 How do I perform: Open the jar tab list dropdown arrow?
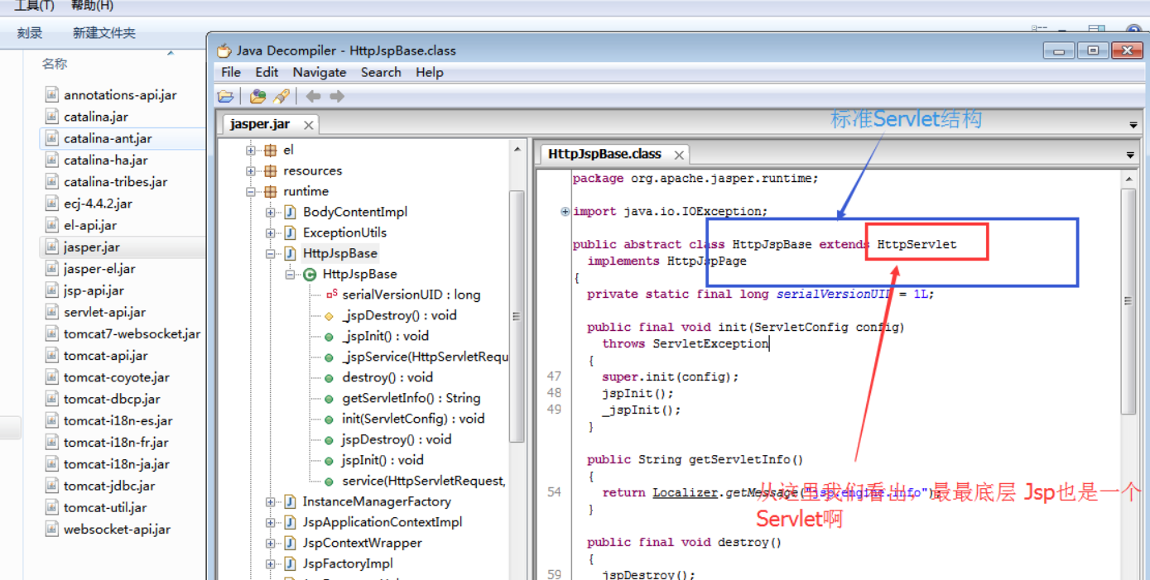pos(1133,125)
